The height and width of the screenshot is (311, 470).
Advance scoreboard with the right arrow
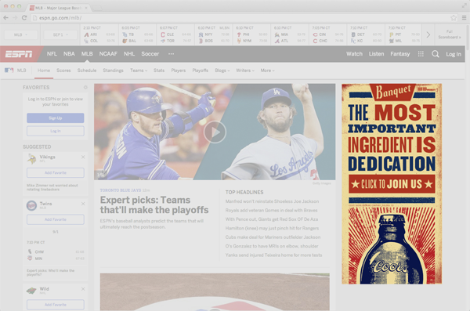click(428, 34)
